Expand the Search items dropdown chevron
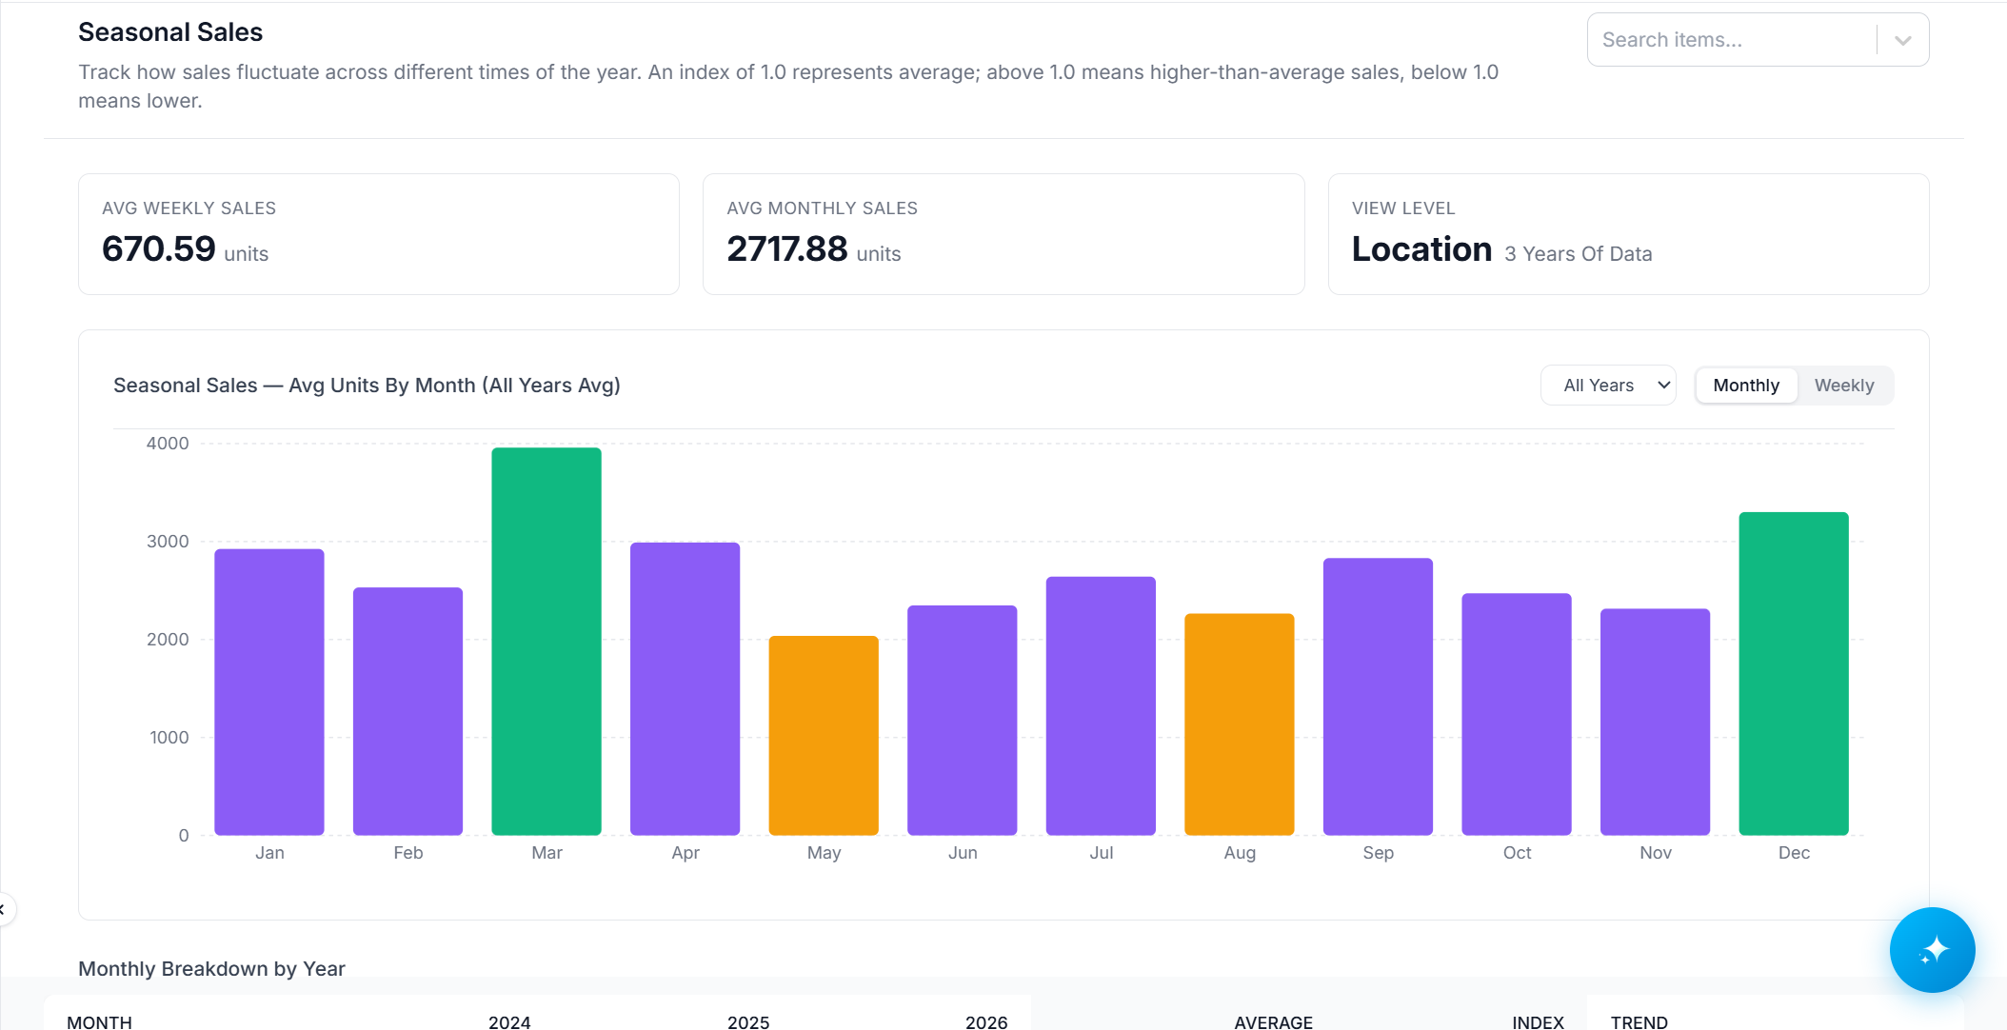 1902,40
